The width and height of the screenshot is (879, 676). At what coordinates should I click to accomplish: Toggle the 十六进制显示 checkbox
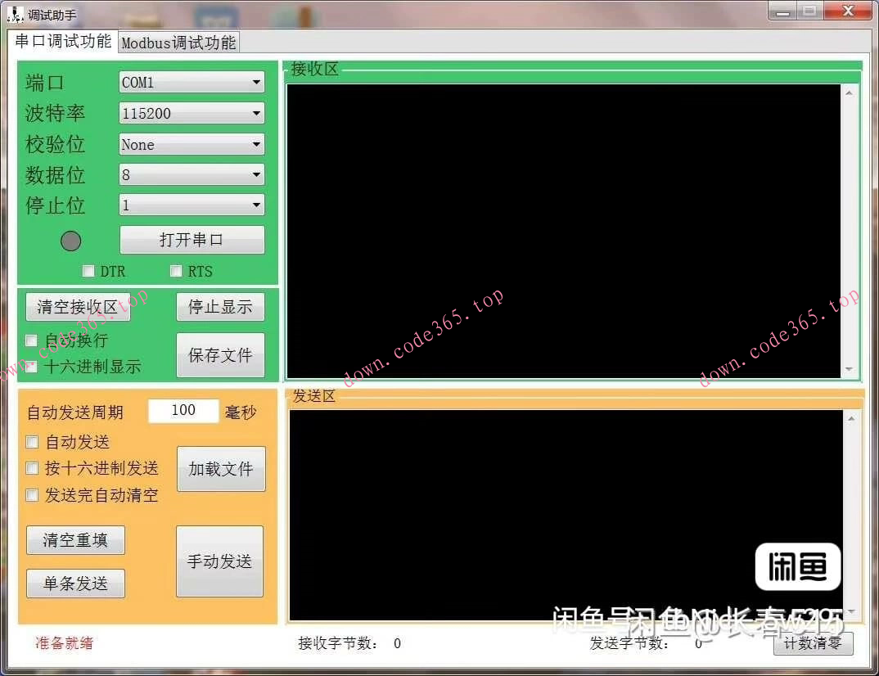[31, 367]
